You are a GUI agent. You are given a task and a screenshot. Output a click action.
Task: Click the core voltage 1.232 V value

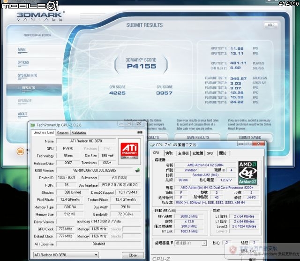(x=226, y=180)
